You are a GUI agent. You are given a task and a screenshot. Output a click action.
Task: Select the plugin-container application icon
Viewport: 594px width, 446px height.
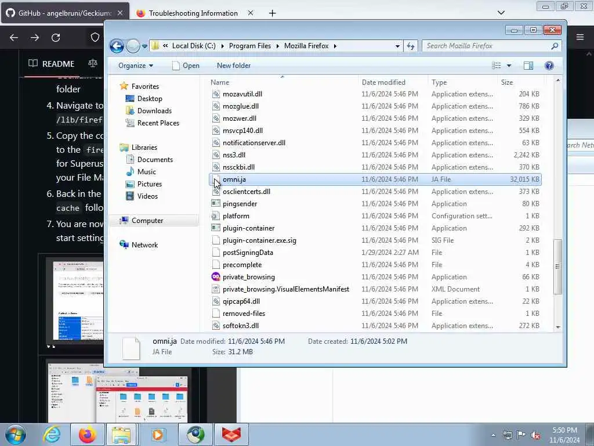click(x=216, y=228)
